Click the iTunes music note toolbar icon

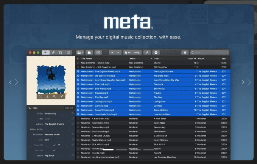[98, 53]
